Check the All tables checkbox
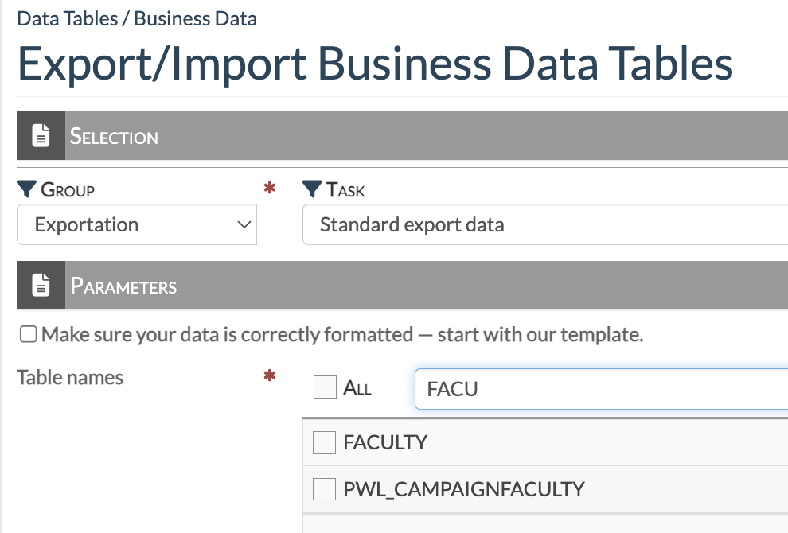Image resolution: width=788 pixels, height=533 pixels. [325, 388]
